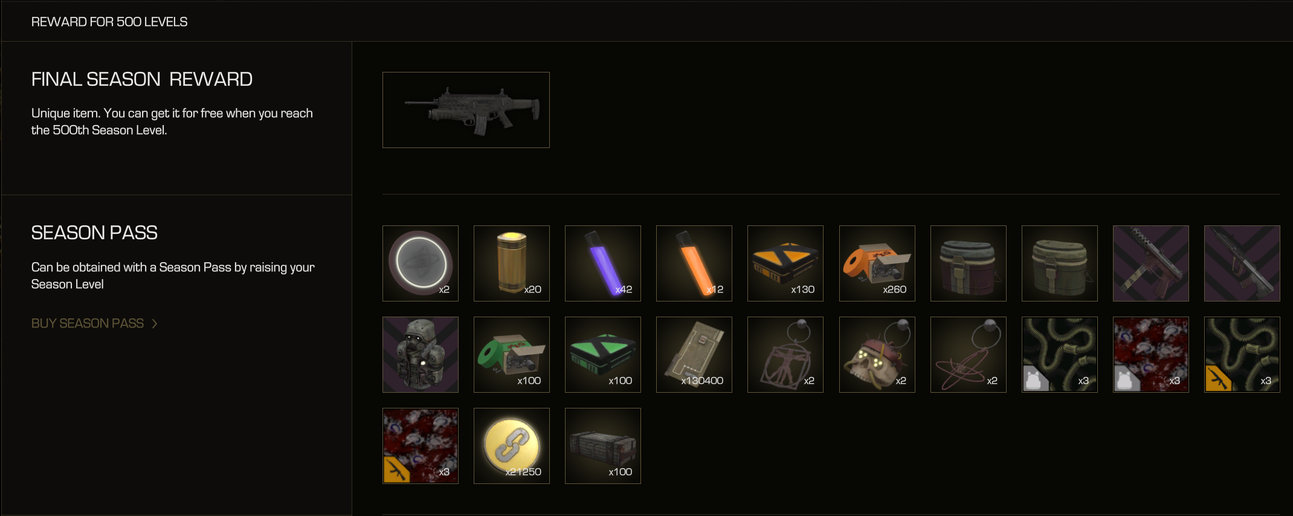
Task: Open the banknote x130400 reward
Action: click(x=694, y=355)
